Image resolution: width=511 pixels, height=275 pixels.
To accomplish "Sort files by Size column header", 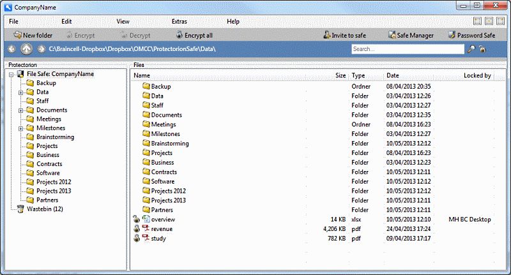I will tap(340, 75).
